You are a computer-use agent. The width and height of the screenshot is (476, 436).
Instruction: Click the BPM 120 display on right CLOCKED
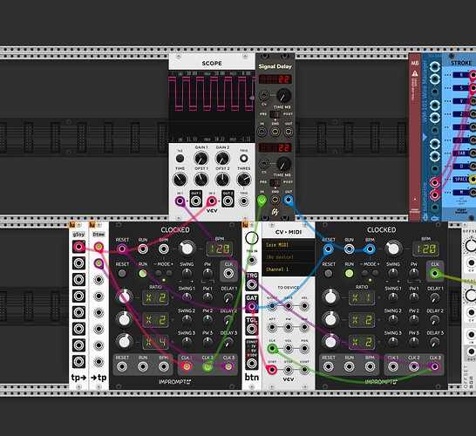(426, 249)
